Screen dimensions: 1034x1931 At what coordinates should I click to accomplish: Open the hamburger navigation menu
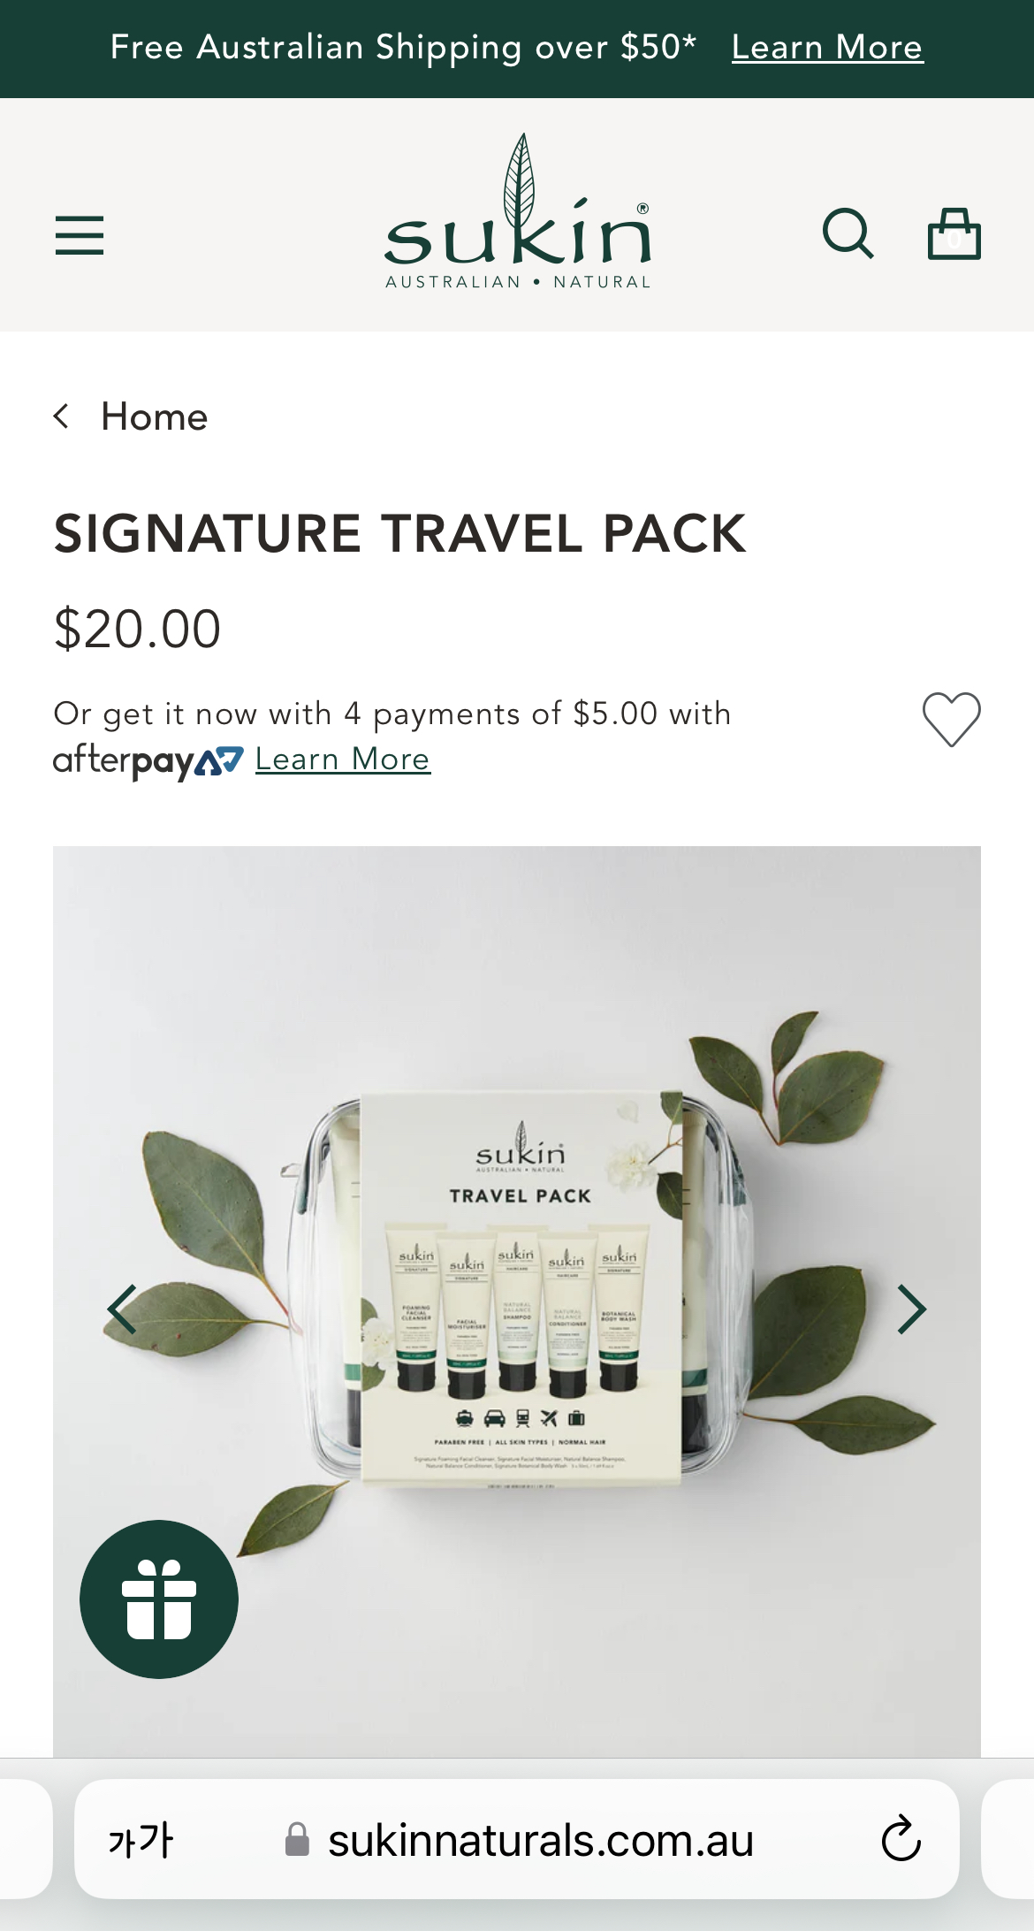click(x=80, y=235)
